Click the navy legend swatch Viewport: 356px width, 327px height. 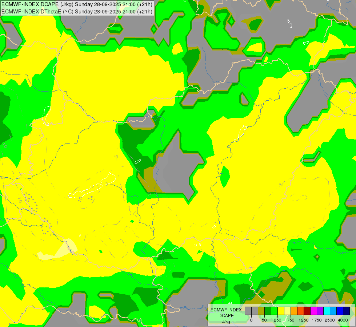346,311
